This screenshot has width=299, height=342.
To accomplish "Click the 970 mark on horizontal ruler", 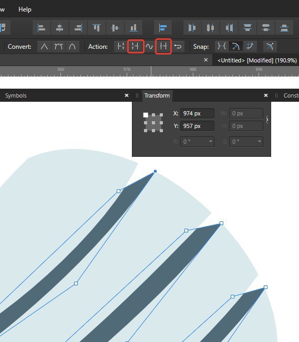I will click(127, 69).
